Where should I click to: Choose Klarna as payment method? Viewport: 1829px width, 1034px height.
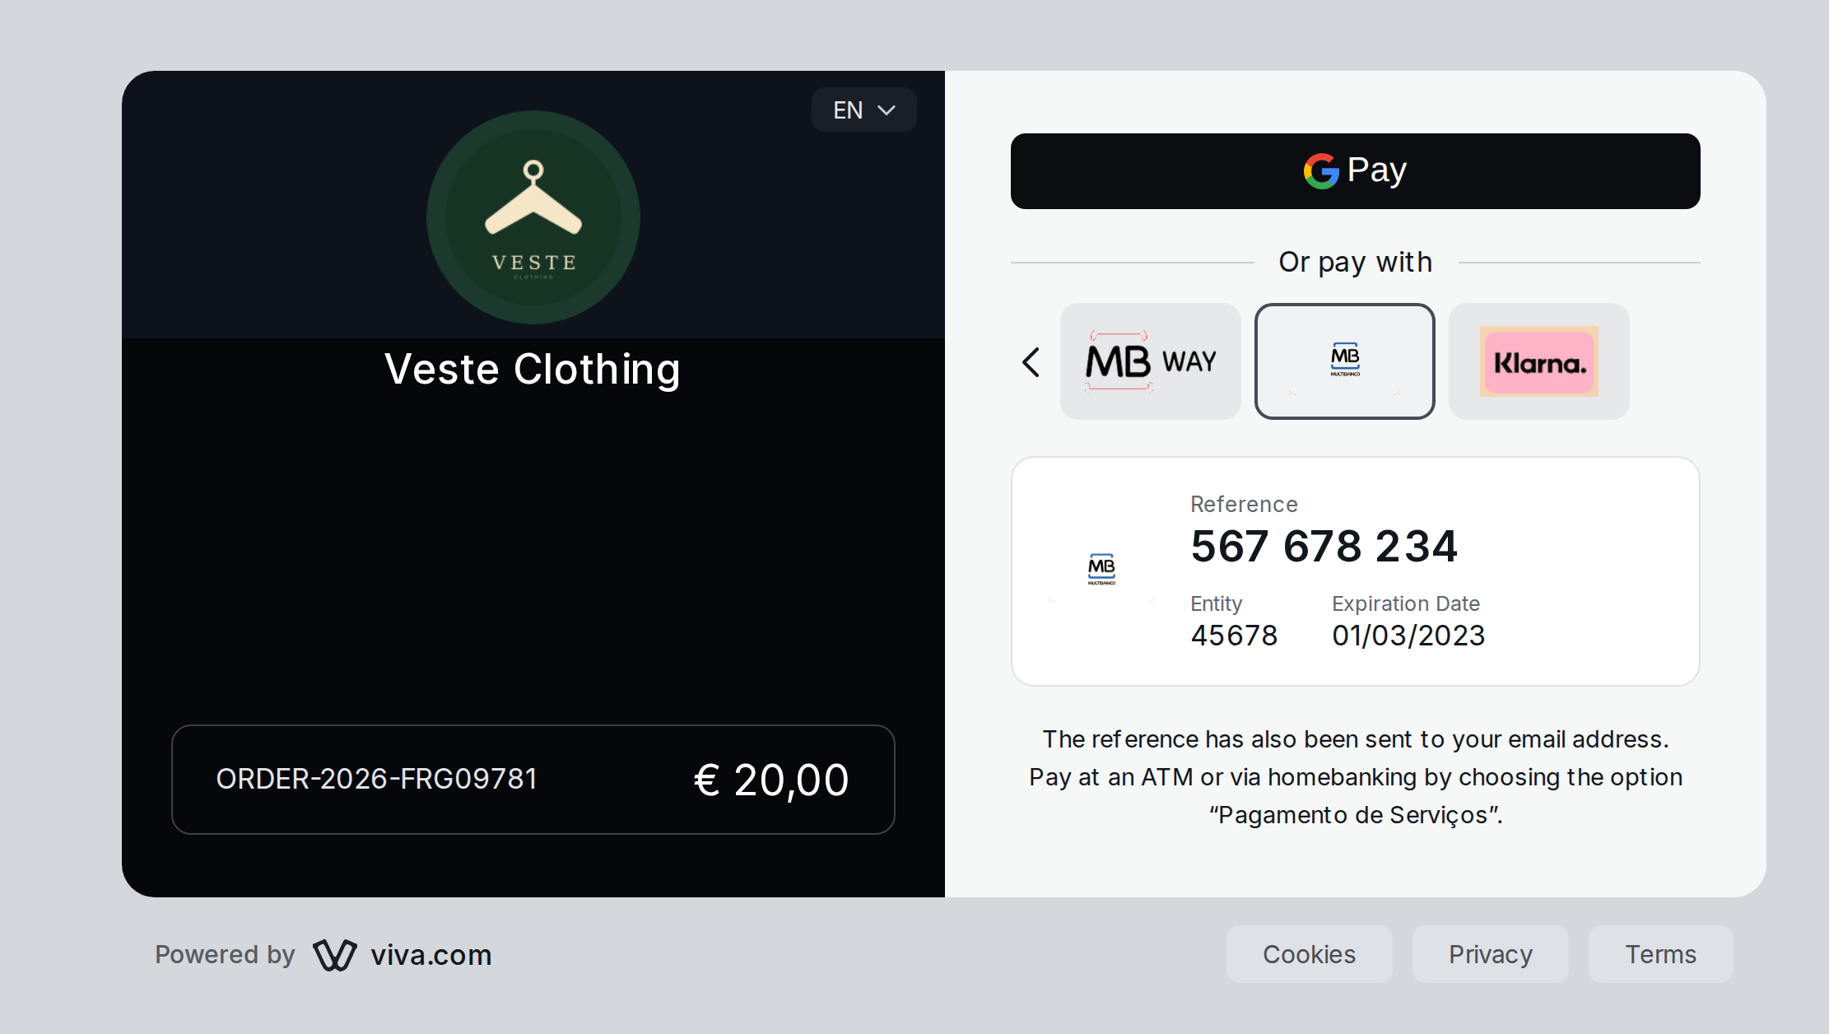pos(1539,361)
